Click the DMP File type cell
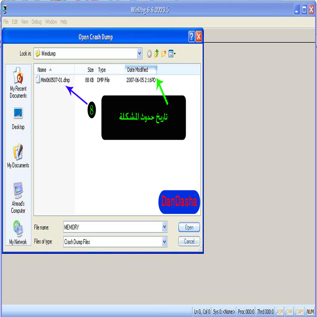Viewport: 317px width, 317px height. point(103,80)
